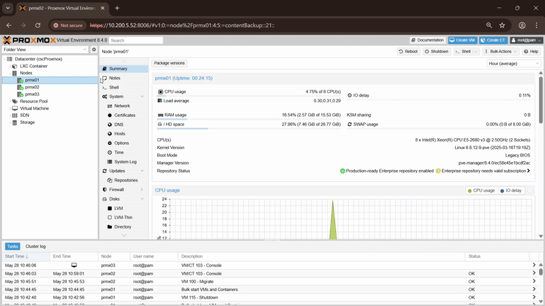Click the System Log list icon
Screen dimensions: 545x306
(x=110, y=162)
